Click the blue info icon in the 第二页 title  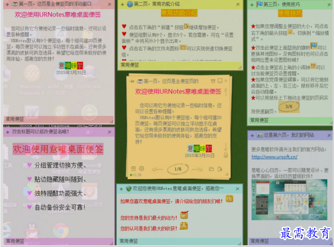point(130,4)
